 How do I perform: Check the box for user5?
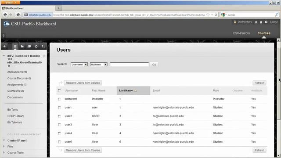coord(59,142)
